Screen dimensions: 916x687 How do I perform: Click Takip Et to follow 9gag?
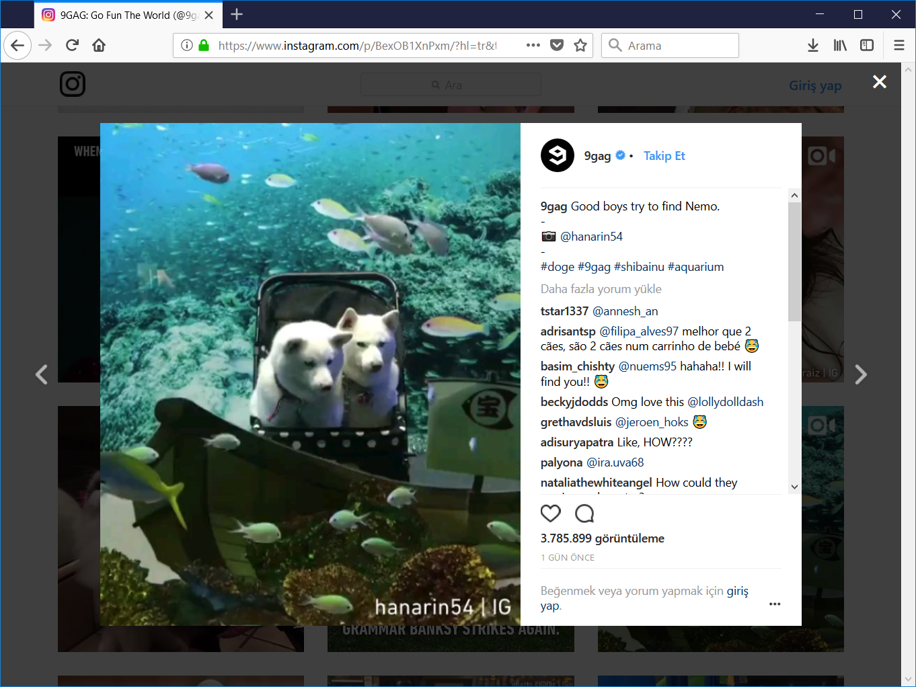[x=664, y=155]
